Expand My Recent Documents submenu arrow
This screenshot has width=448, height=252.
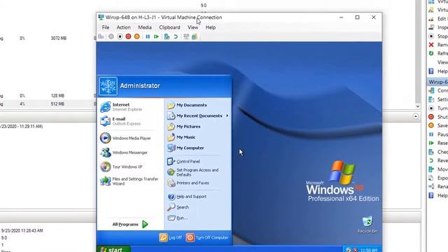[227, 115]
